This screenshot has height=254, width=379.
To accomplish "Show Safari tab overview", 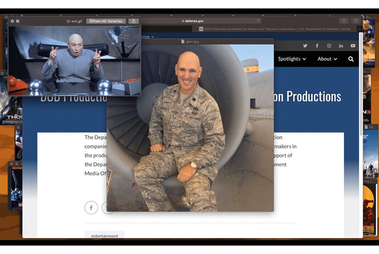I will pos(356,21).
